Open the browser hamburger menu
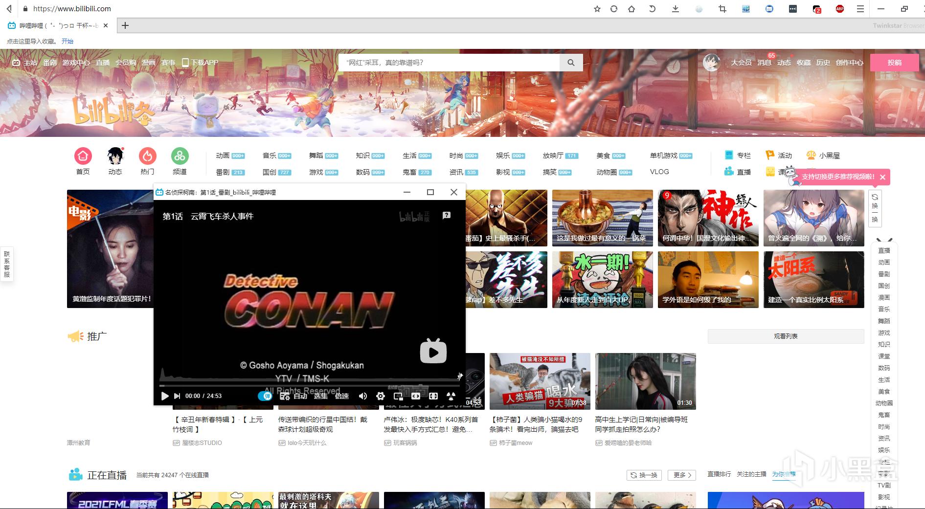 pos(860,9)
